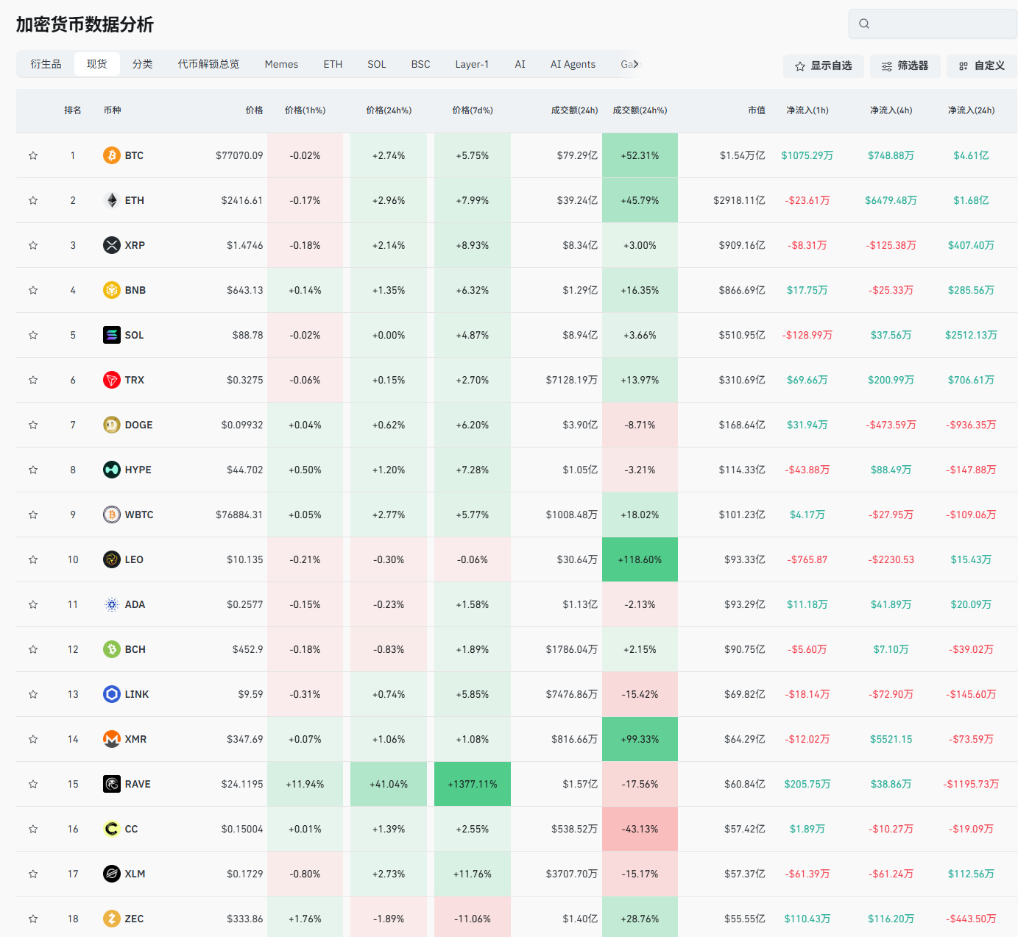This screenshot has height=937, width=1018.
Task: Click the Bitcoin BTC coin icon
Action: (x=112, y=155)
